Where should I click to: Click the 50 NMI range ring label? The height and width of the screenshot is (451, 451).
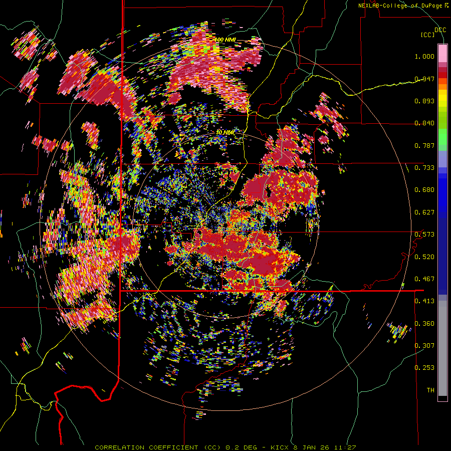(225, 133)
